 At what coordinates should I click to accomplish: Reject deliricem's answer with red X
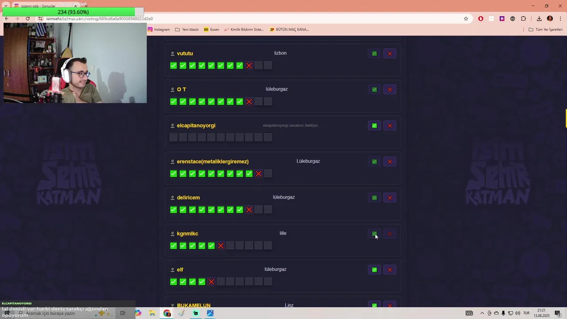coord(390,198)
